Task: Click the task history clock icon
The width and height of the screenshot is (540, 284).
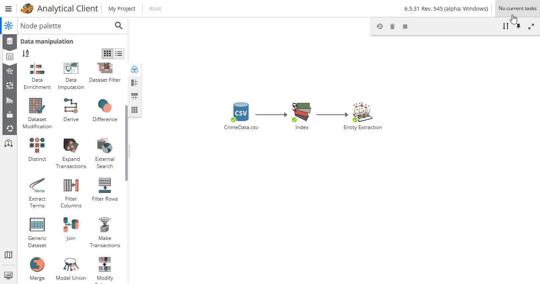Action: point(380,26)
